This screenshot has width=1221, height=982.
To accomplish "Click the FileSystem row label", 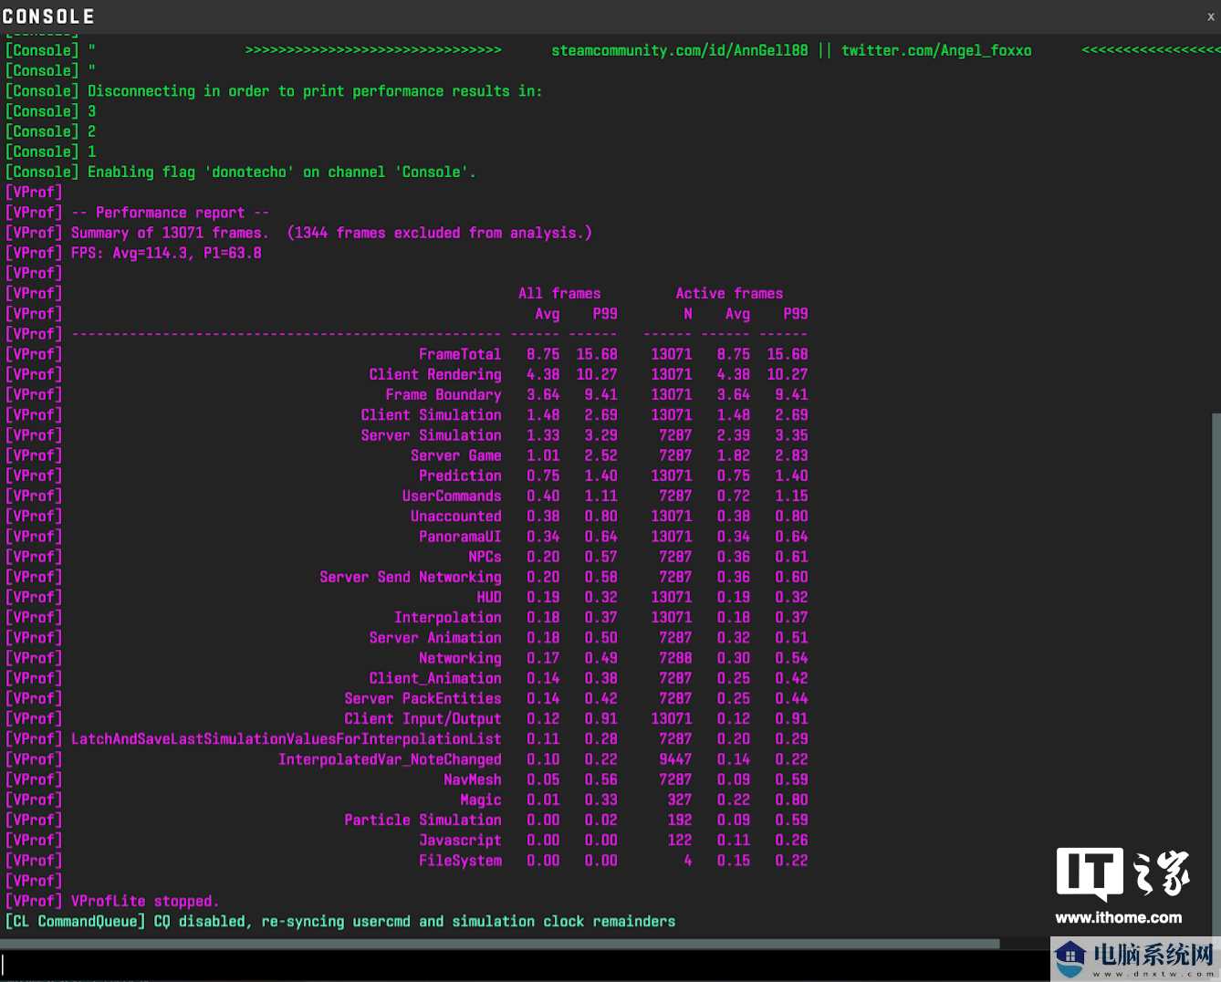I will coord(460,861).
